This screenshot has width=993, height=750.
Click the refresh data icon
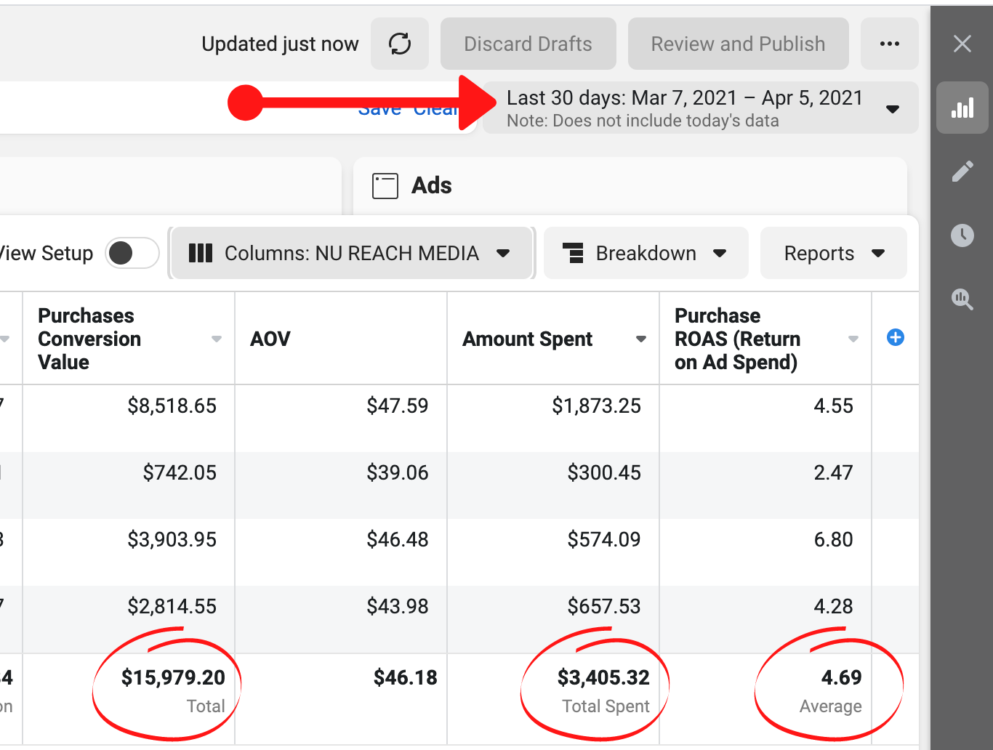pos(399,44)
